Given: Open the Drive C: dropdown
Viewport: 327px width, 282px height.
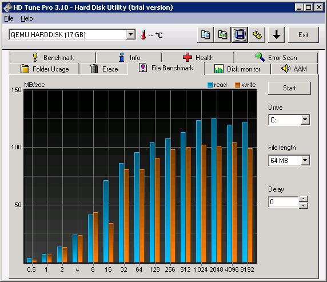Looking at the screenshot, I should coord(305,120).
